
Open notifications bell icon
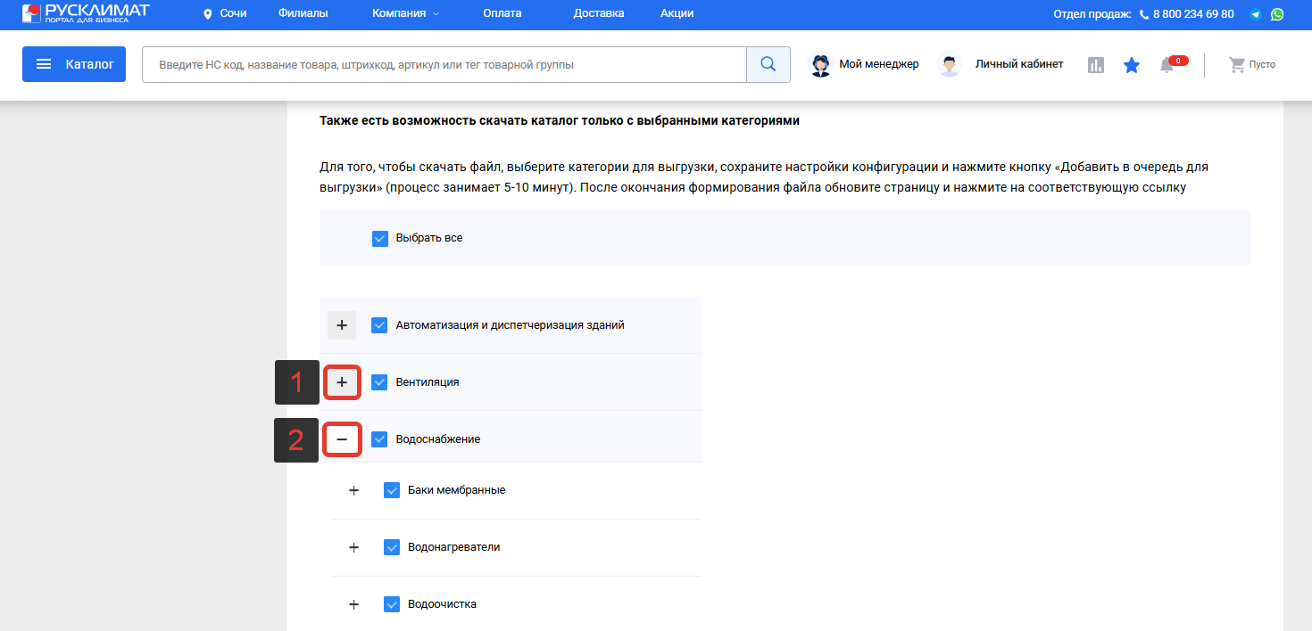pyautogui.click(x=1167, y=65)
